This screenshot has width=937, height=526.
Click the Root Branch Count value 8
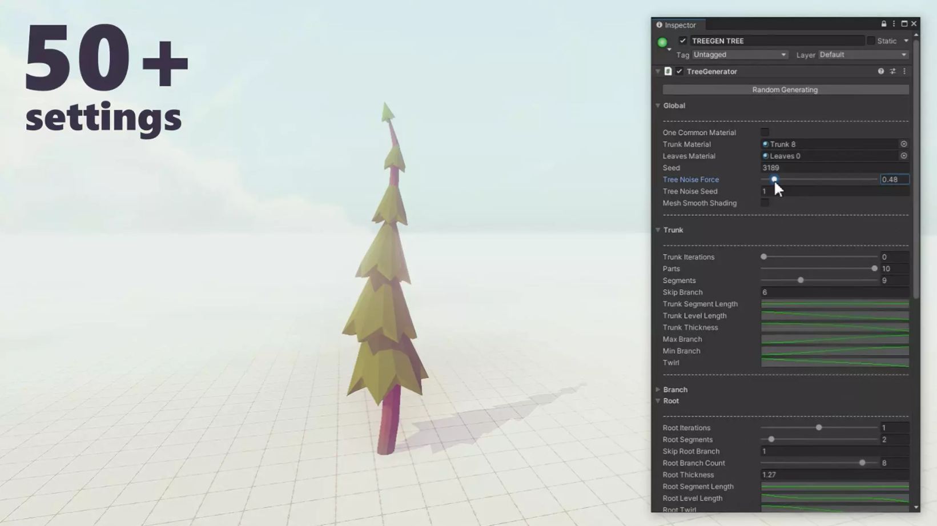point(894,463)
